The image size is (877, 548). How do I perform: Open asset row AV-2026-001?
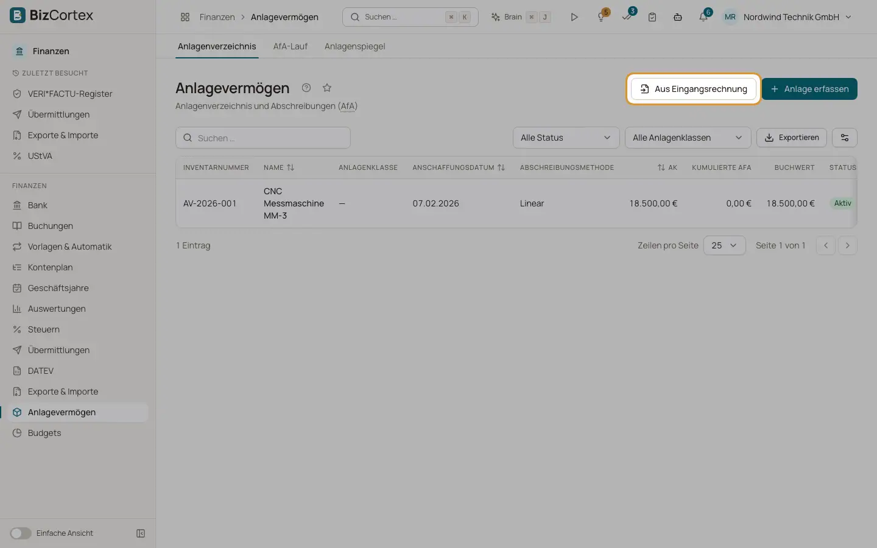516,203
